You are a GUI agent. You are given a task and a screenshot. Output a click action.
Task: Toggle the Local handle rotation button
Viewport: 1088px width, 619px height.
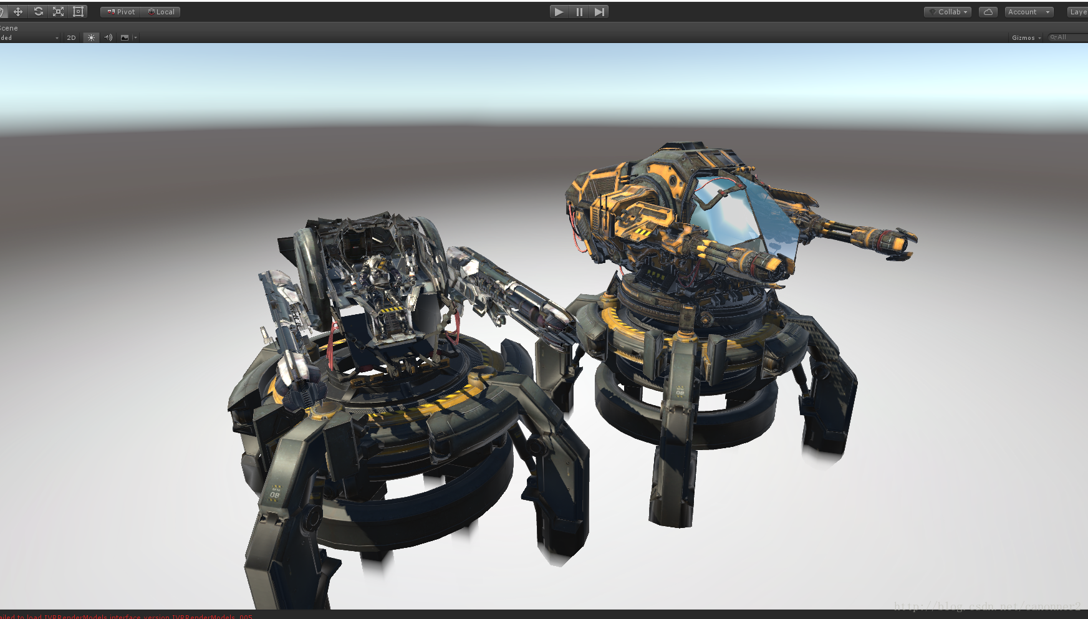pos(161,12)
